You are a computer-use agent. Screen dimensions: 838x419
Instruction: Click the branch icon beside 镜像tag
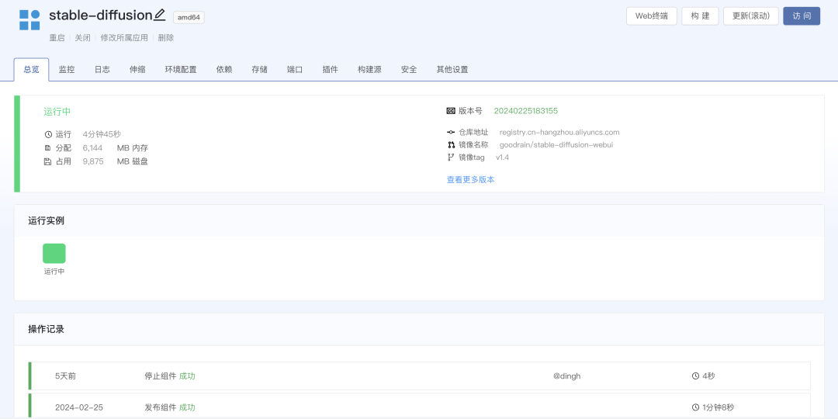451,157
